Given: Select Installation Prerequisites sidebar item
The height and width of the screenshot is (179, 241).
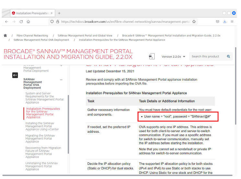Looking at the screenshot, I should click(x=43, y=113).
